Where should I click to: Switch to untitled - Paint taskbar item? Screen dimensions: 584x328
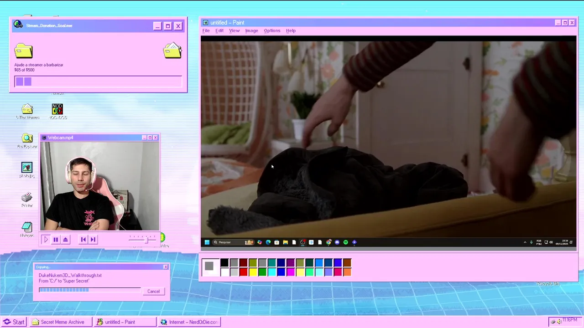125,322
